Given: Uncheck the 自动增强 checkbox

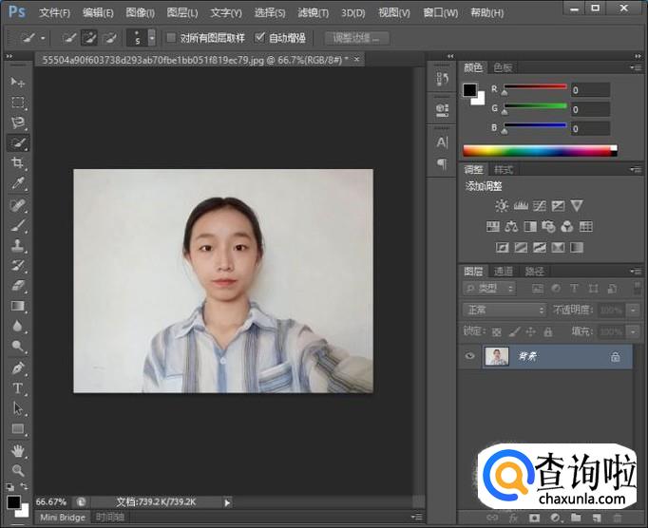Looking at the screenshot, I should coord(260,39).
